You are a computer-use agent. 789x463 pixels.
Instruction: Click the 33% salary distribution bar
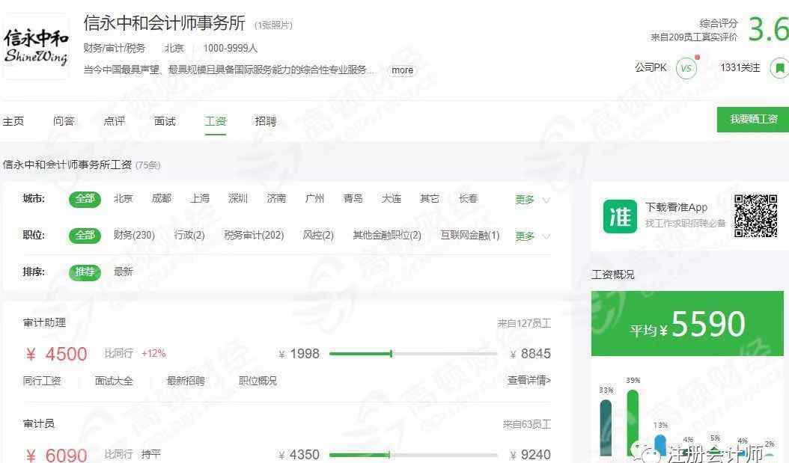point(606,428)
